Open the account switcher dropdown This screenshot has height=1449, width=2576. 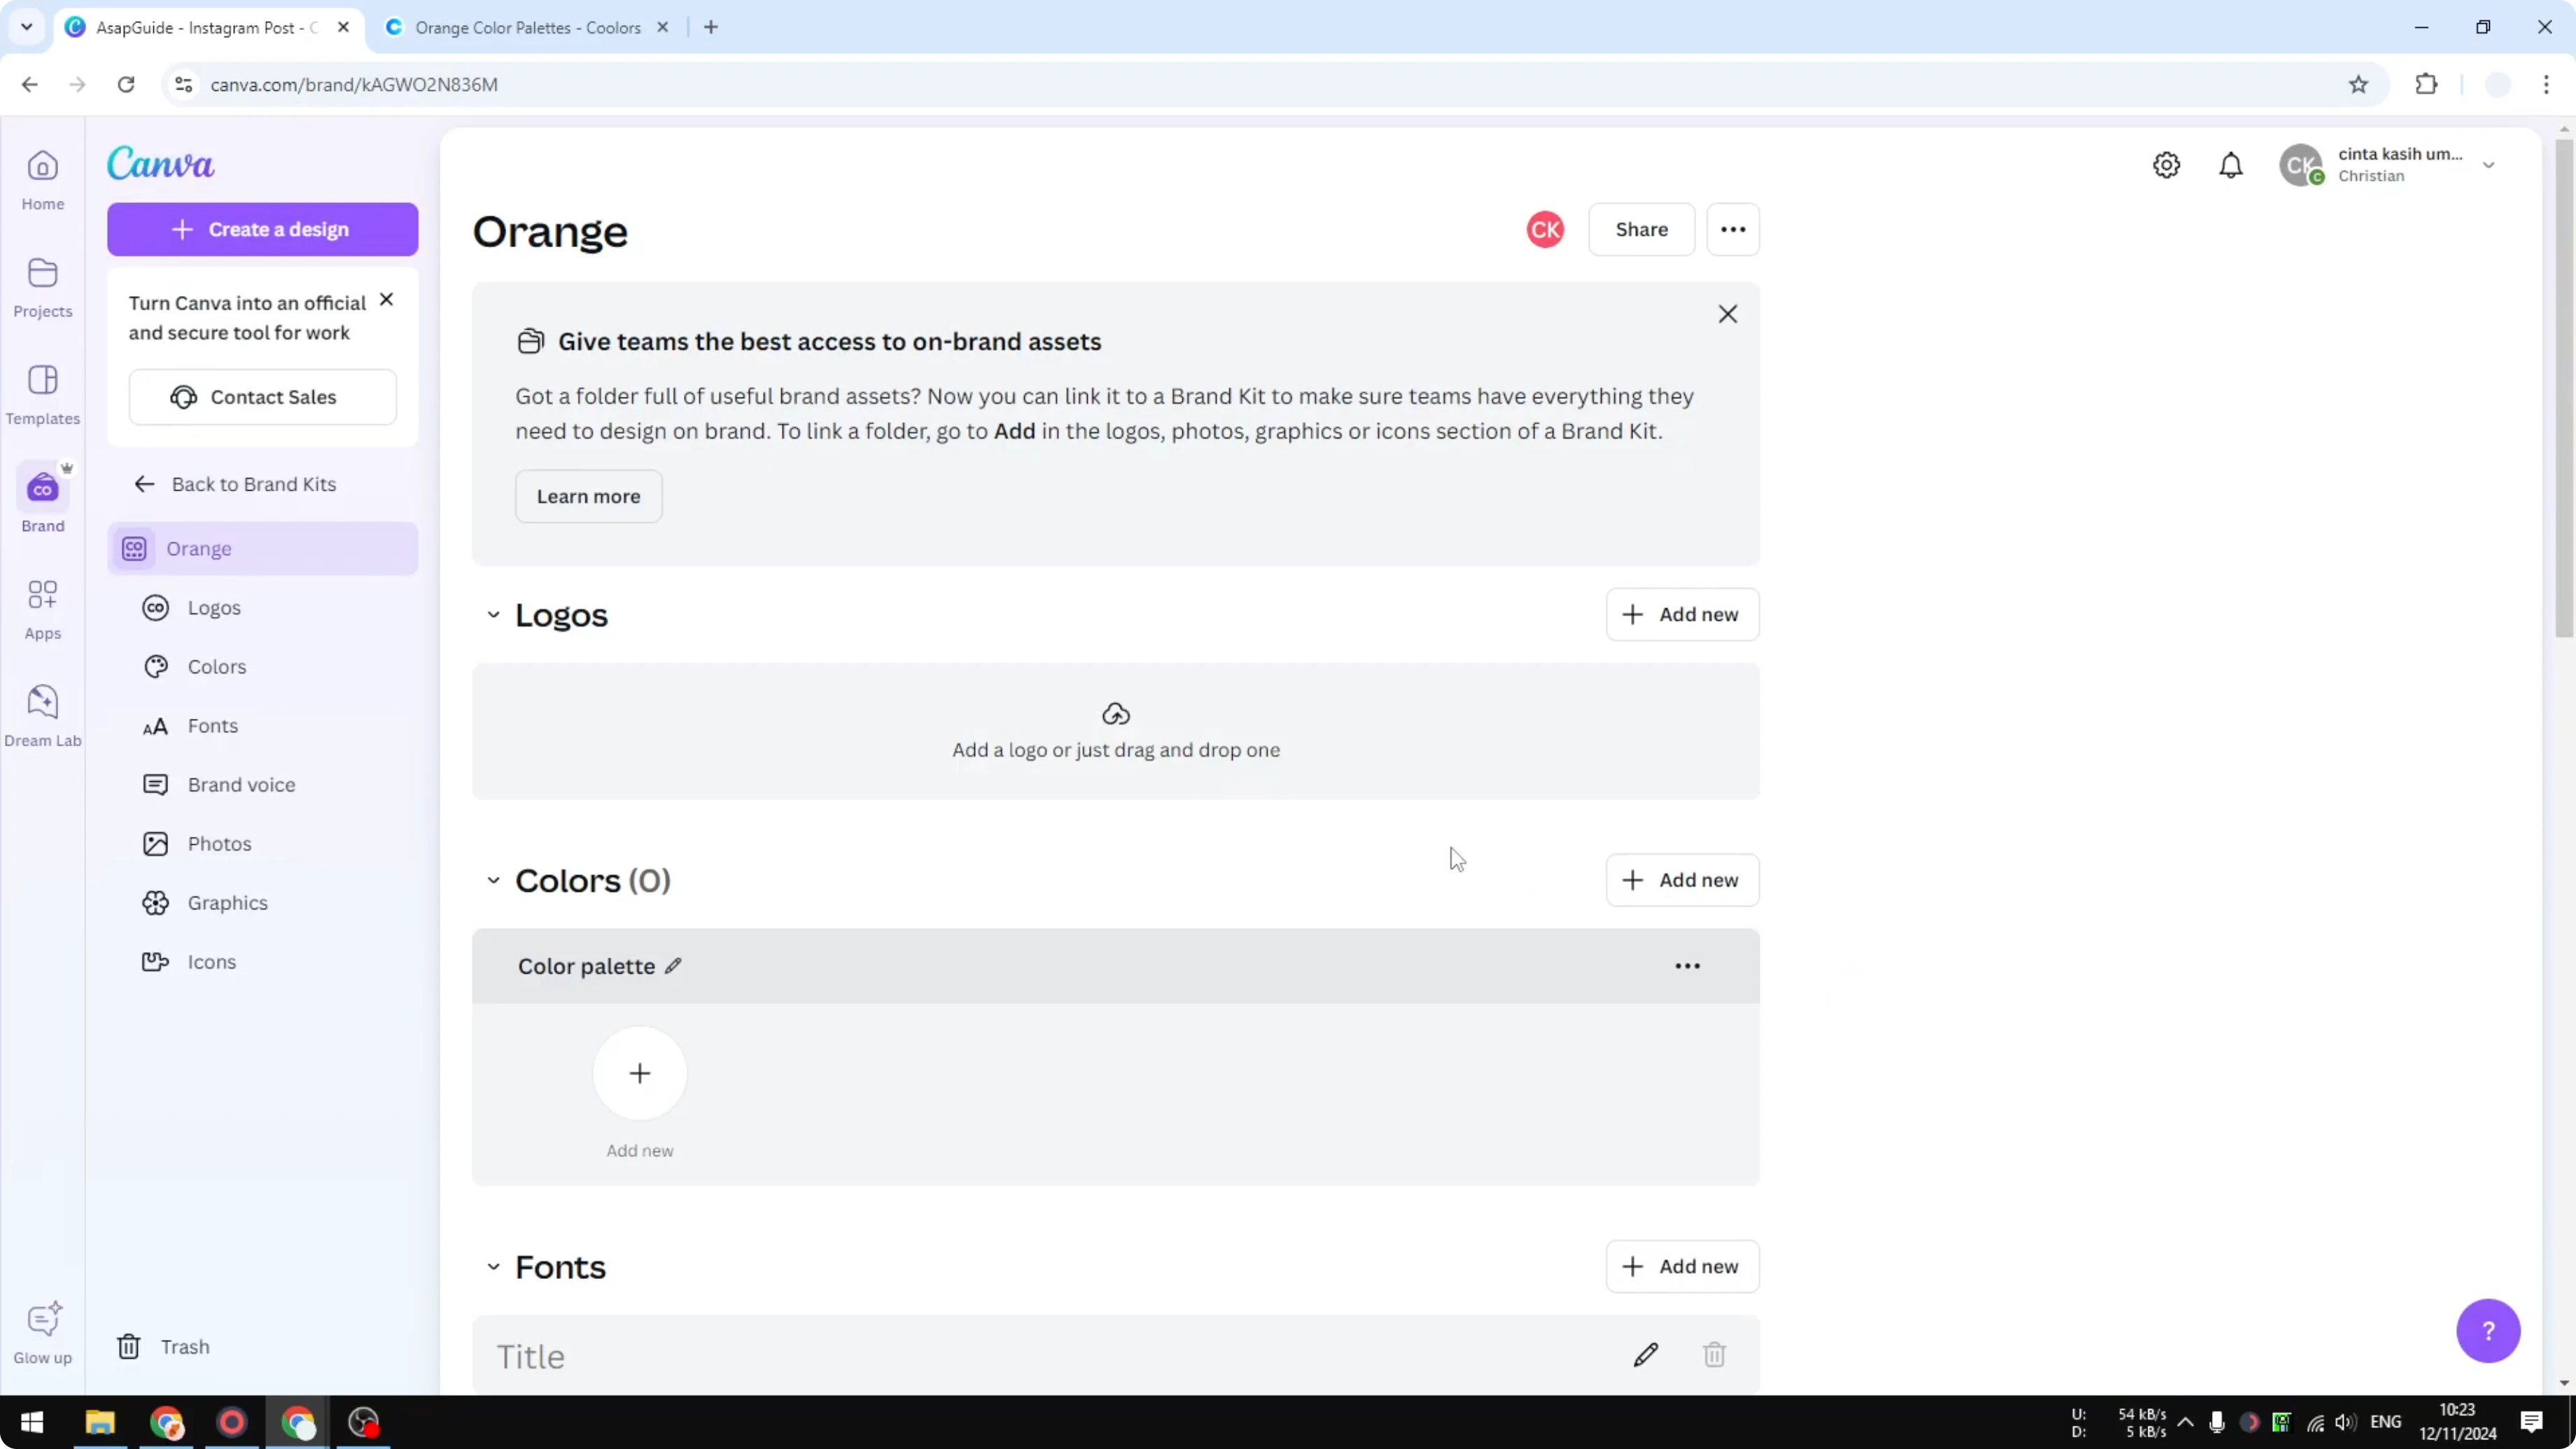coord(2489,165)
